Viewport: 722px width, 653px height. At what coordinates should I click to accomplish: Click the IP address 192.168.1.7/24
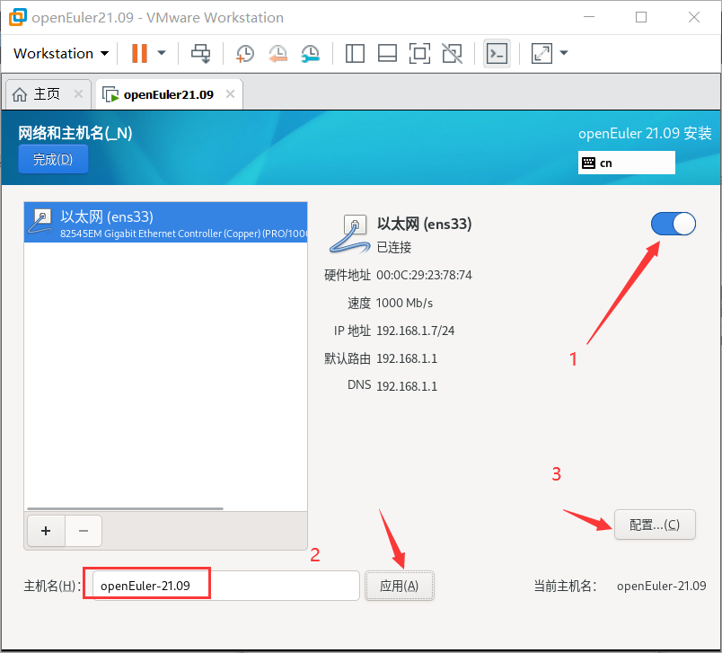pos(416,331)
